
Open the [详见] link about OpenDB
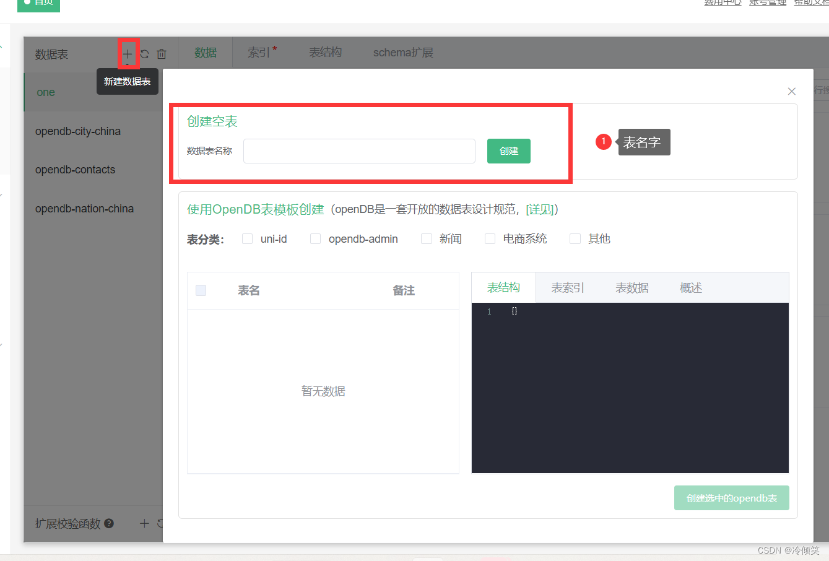point(540,209)
